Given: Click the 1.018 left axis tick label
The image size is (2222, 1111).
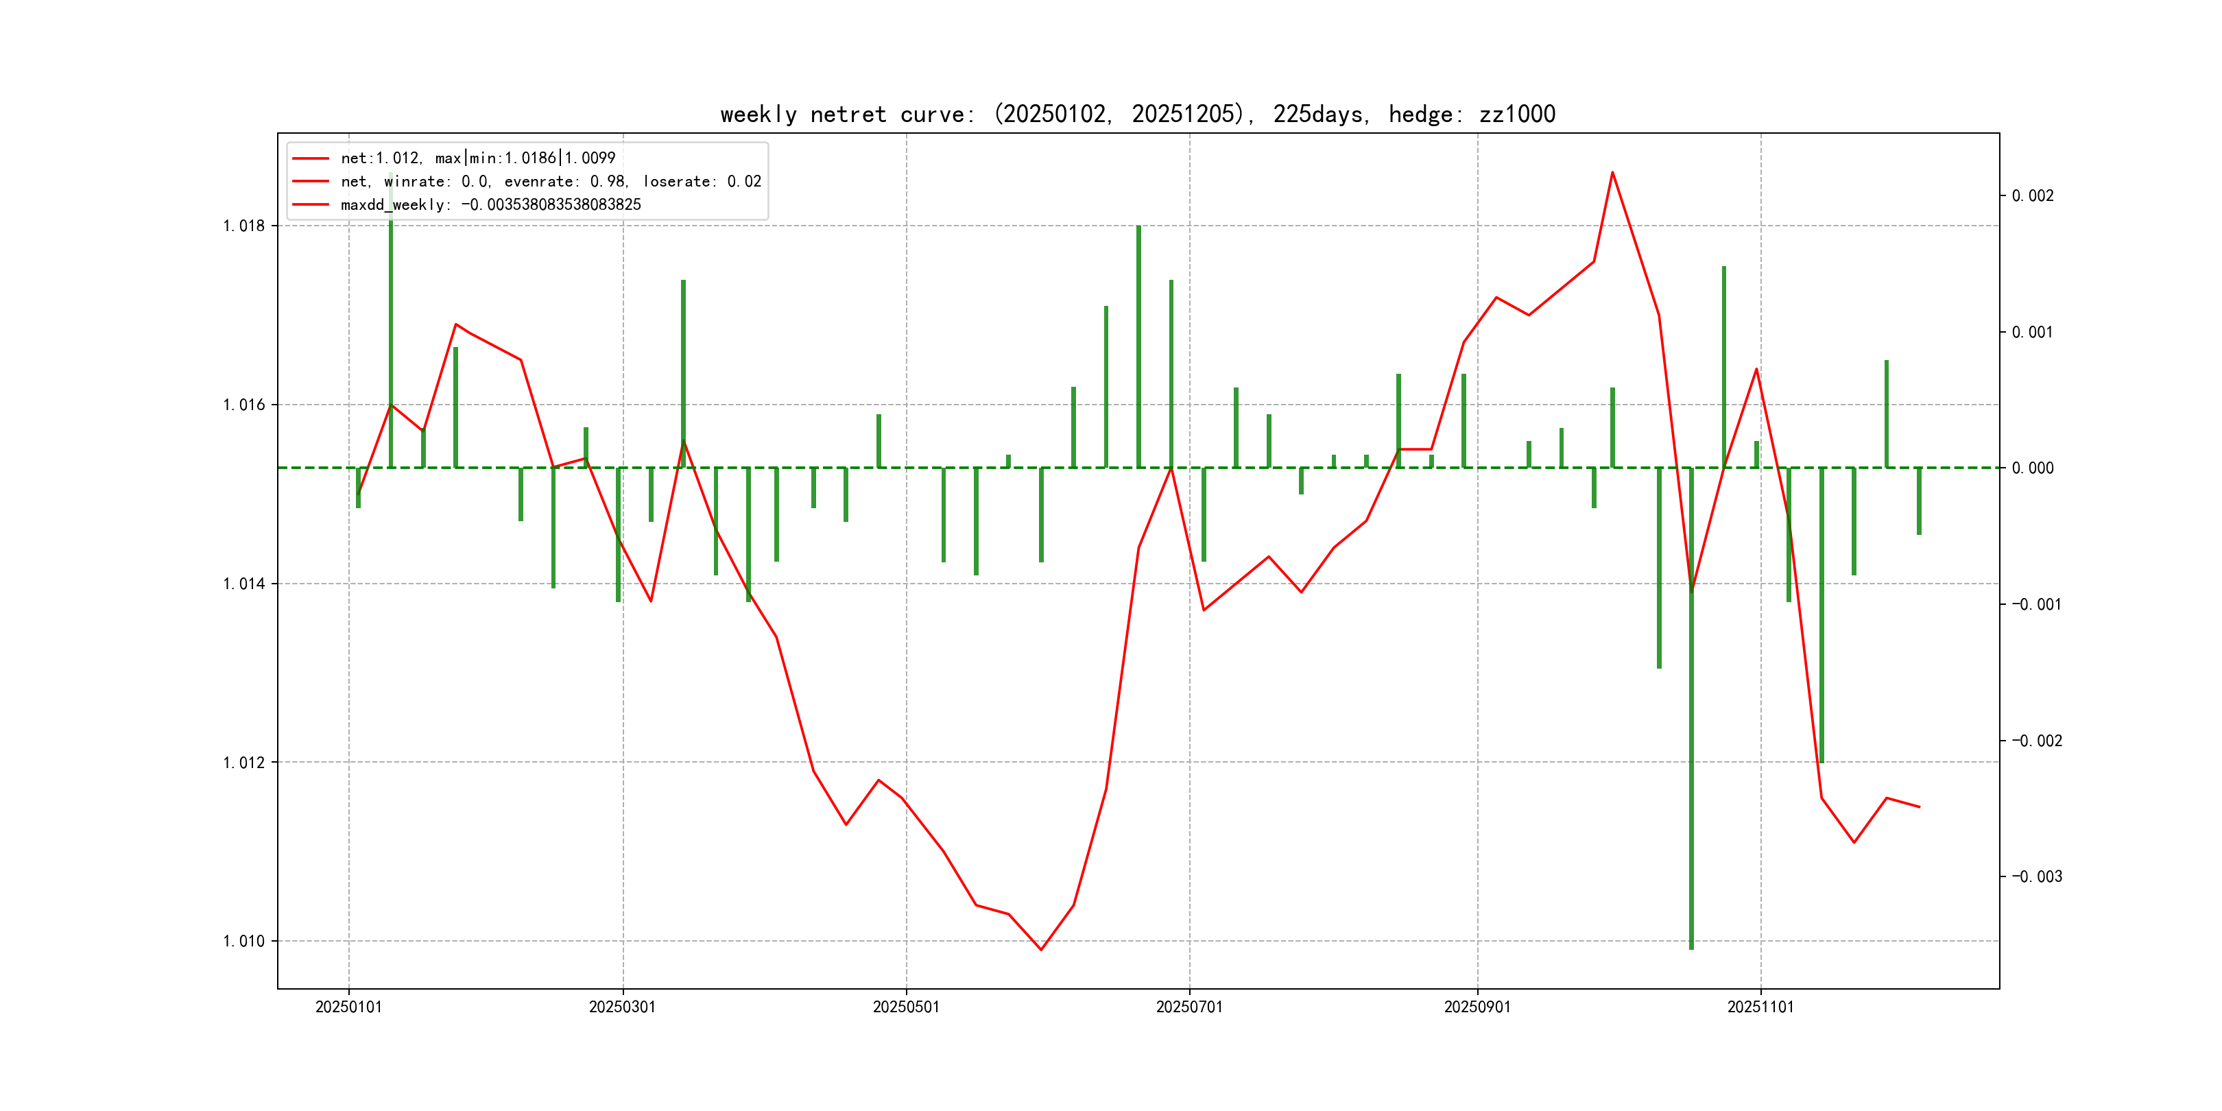Looking at the screenshot, I should point(244,226).
